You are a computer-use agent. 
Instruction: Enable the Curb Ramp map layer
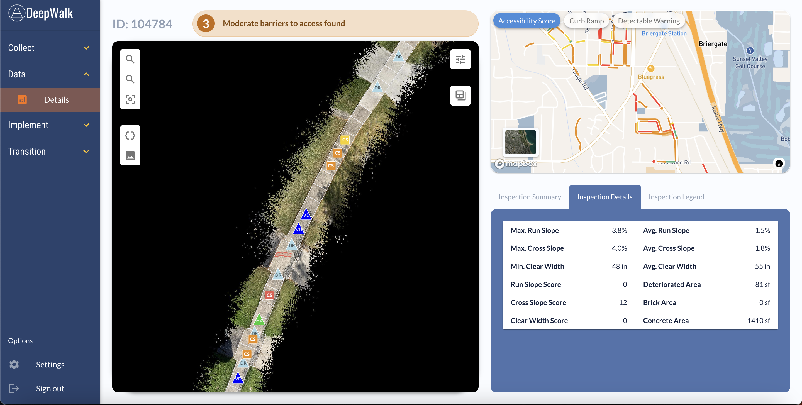tap(586, 21)
